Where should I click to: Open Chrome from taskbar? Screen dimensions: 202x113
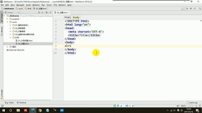tap(40, 110)
